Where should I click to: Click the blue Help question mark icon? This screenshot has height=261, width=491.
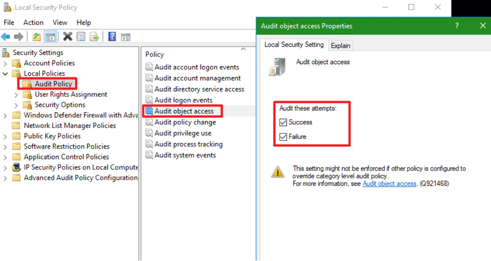[112, 37]
